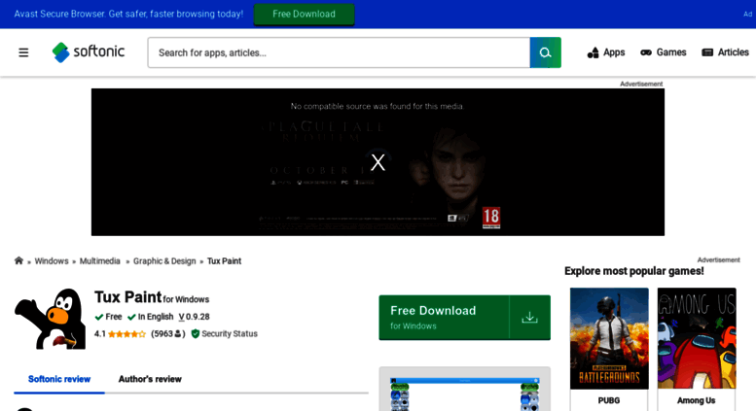The image size is (756, 411).
Task: Open the Among Us game card
Action: 697,349
